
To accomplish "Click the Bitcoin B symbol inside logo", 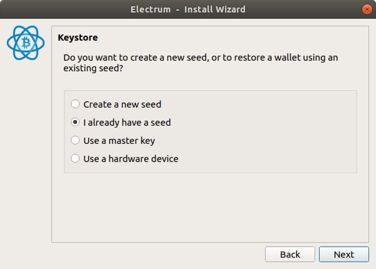I will [26, 43].
